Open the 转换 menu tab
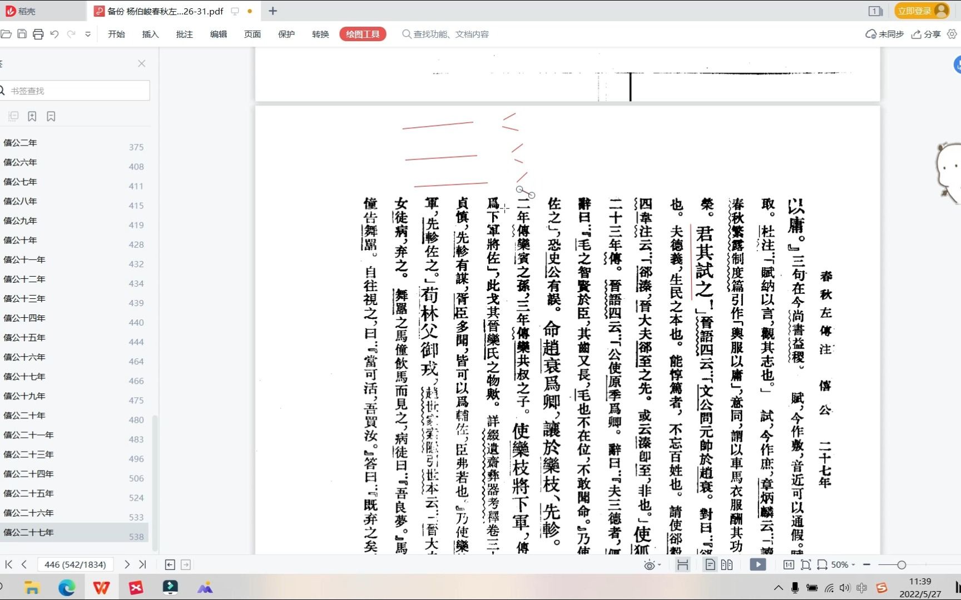 pos(320,34)
